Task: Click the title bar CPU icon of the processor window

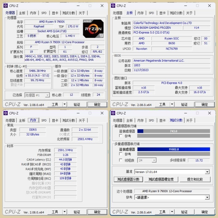Action: pos(6,6)
